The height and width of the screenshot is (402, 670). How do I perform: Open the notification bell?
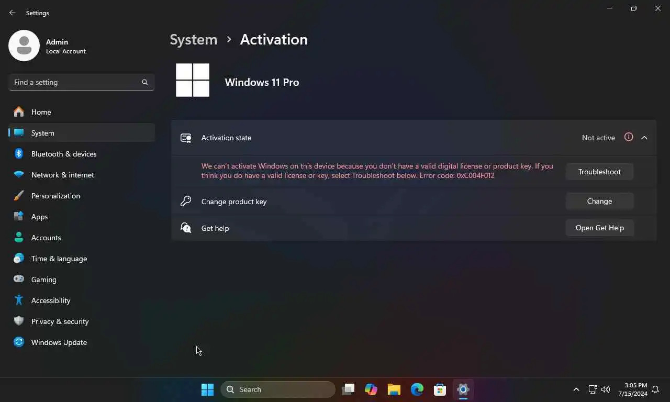(655, 389)
